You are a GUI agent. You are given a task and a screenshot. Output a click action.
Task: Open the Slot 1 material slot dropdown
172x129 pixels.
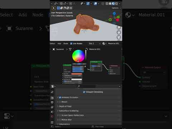95,44
